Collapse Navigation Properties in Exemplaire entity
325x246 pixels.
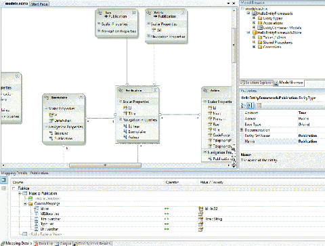point(46,127)
